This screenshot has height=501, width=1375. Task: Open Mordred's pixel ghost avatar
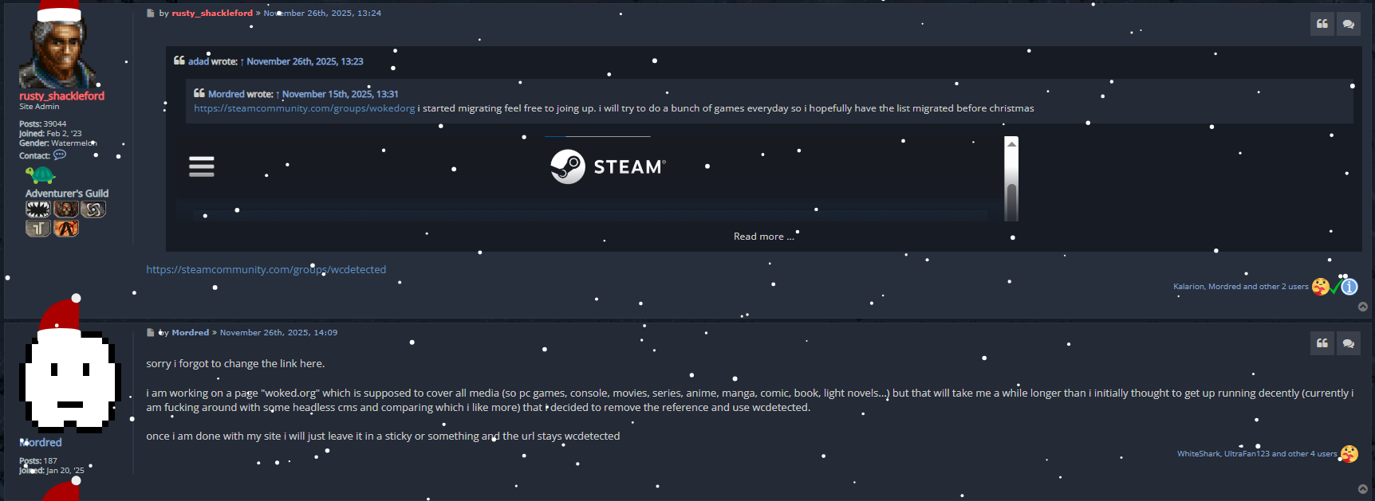pyautogui.click(x=70, y=381)
